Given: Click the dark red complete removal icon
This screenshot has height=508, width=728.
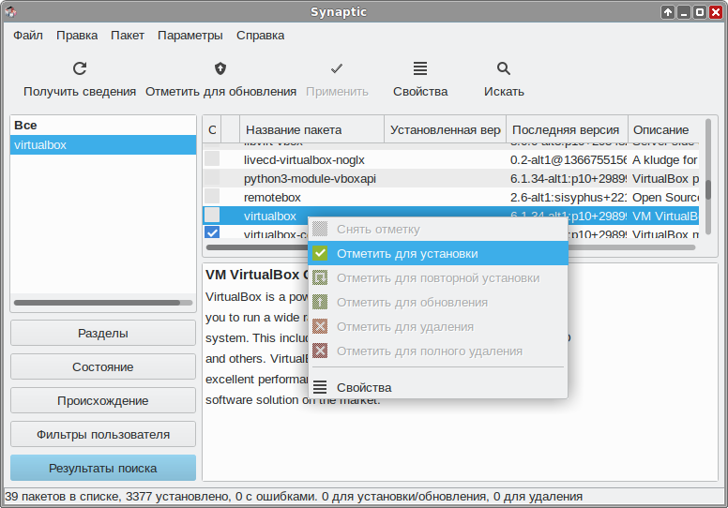Looking at the screenshot, I should coord(320,351).
